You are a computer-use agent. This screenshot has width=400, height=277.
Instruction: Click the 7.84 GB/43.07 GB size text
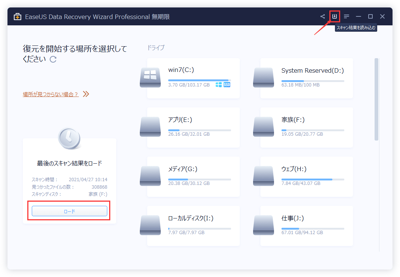click(x=301, y=183)
